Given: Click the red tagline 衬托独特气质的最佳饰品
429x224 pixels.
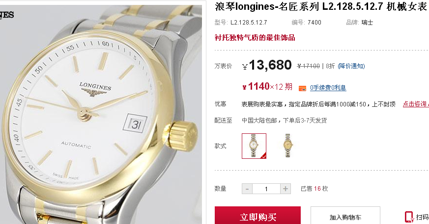Looking at the screenshot, I should 255,38.
